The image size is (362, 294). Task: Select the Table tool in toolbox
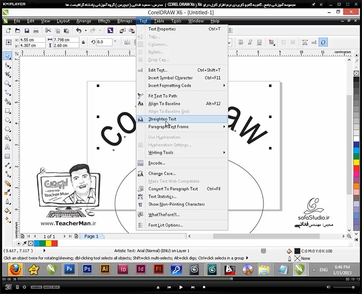tap(7, 156)
